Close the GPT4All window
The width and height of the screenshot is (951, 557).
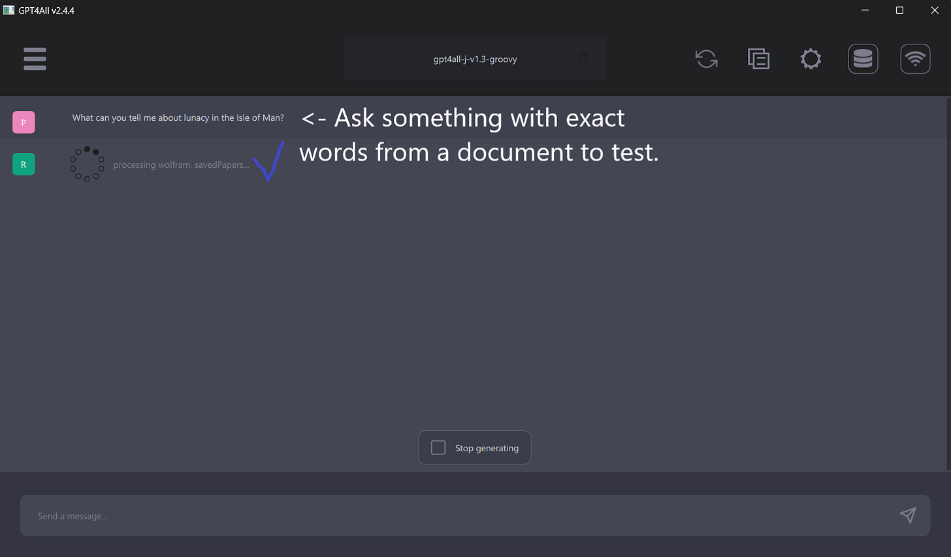click(x=934, y=10)
